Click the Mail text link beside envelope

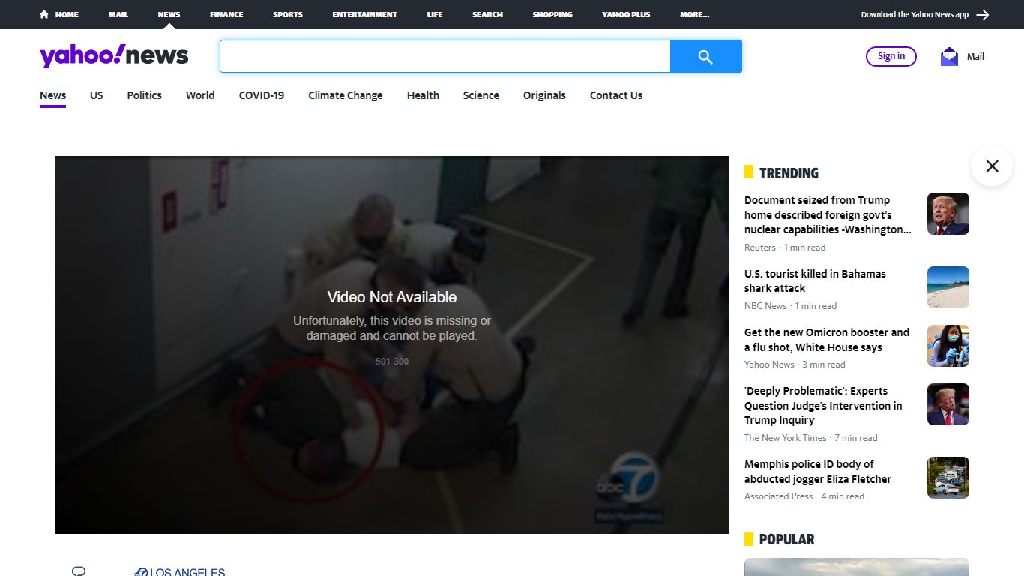(975, 56)
